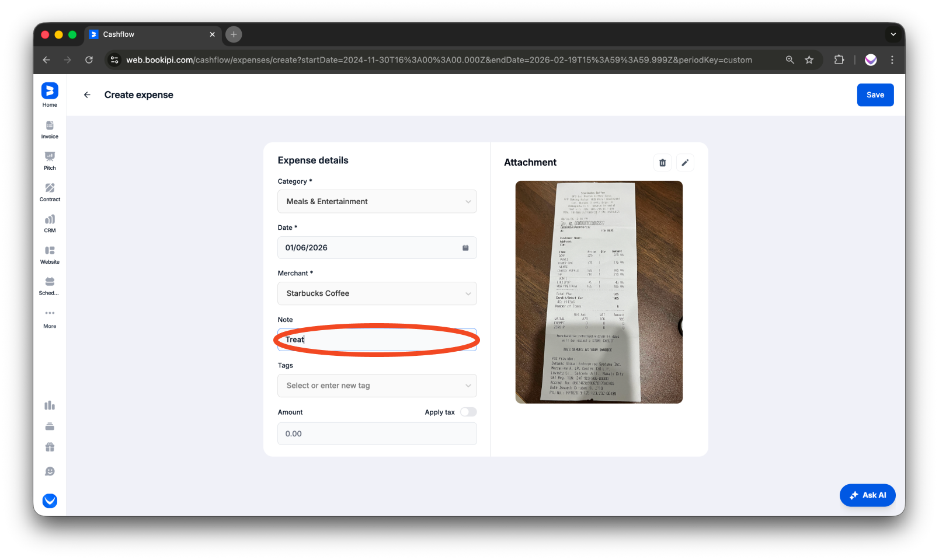
Task: Click the browser address bar URL
Action: pyautogui.click(x=439, y=60)
